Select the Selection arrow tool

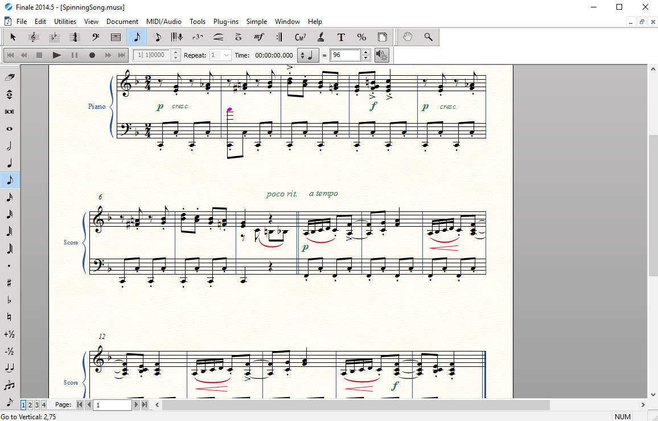pos(13,37)
